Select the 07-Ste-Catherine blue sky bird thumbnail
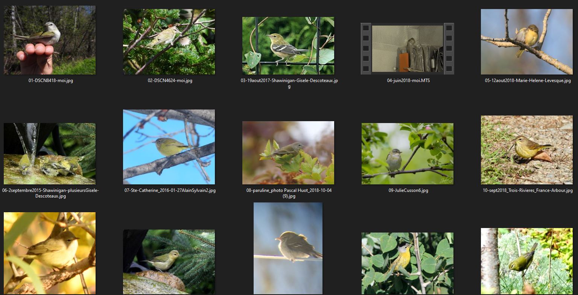The image size is (578, 295). [x=169, y=147]
